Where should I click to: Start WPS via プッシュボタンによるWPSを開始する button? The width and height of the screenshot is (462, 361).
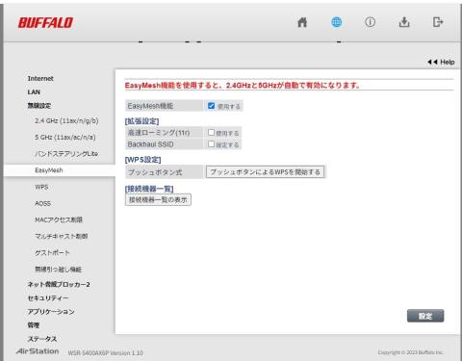pos(265,172)
